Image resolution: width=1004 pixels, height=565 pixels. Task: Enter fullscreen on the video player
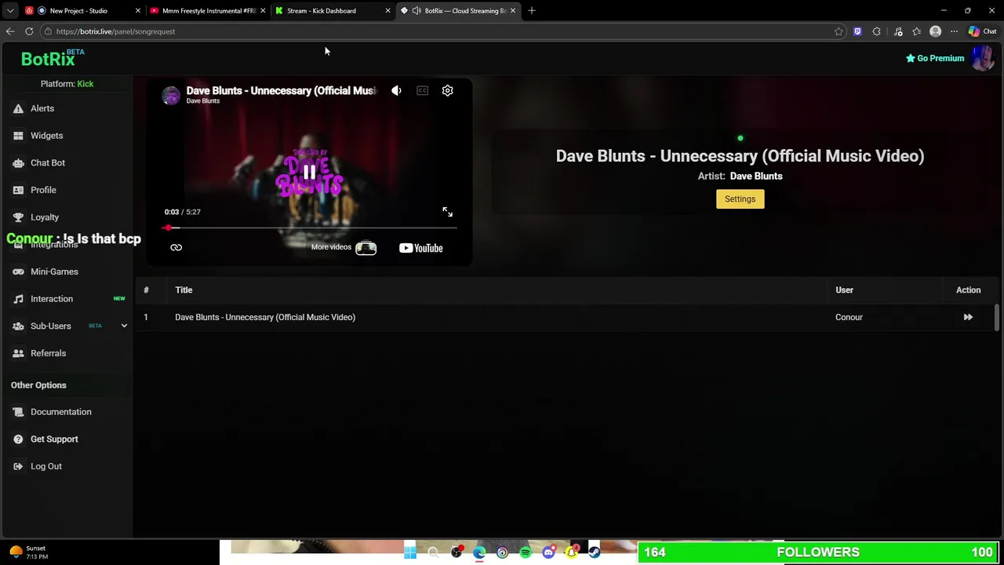[x=447, y=212]
